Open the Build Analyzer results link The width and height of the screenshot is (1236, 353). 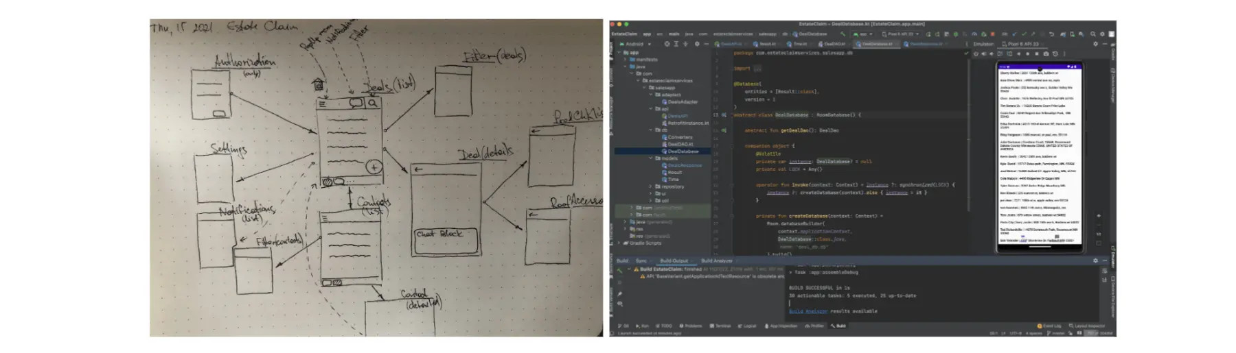[x=808, y=311]
